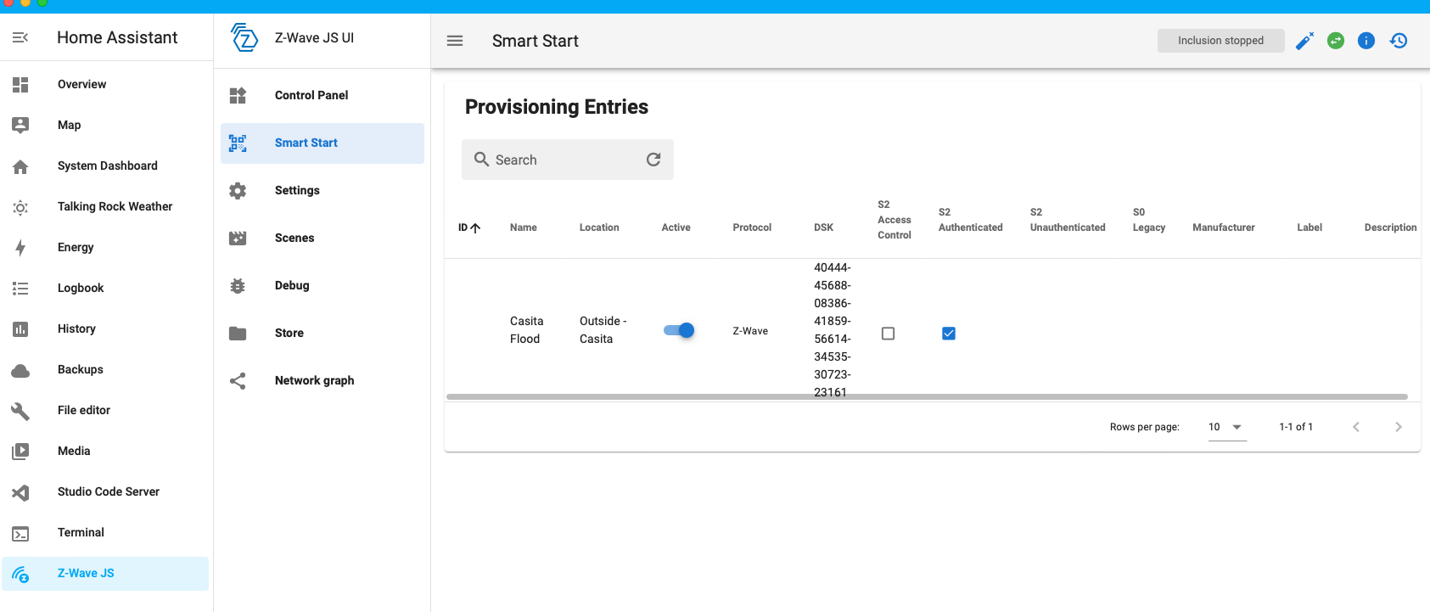
Task: Open Store menu item
Action: (x=322, y=334)
